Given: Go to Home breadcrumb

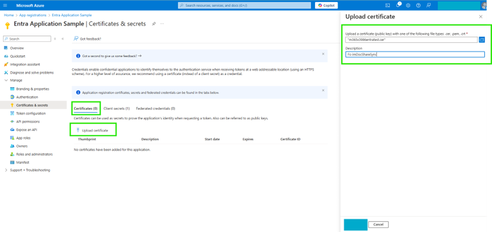Looking at the screenshot, I should point(8,15).
